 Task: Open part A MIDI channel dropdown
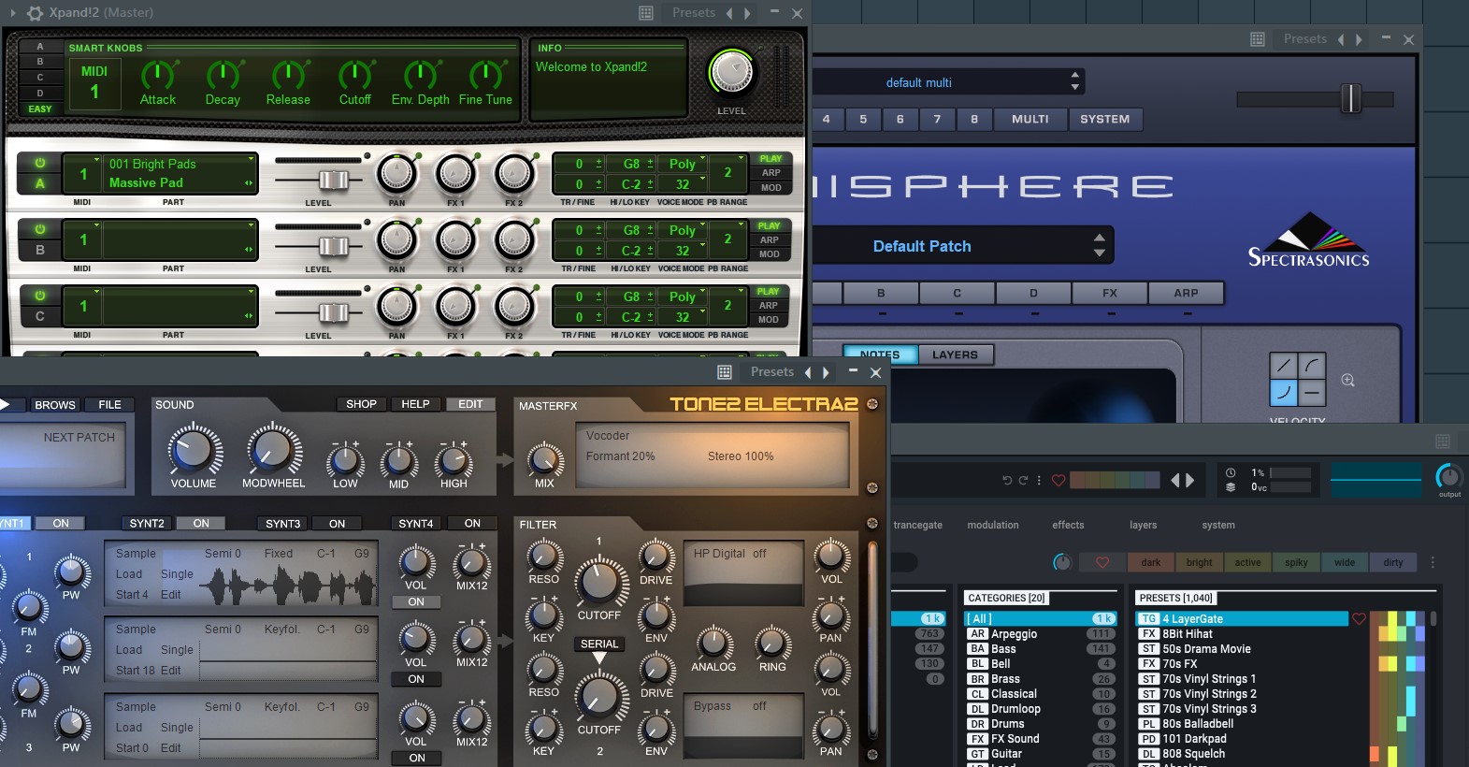95,160
